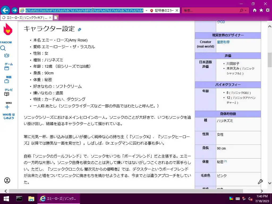
Task: Click the Fandom flame heart logo
Action: click(8, 29)
